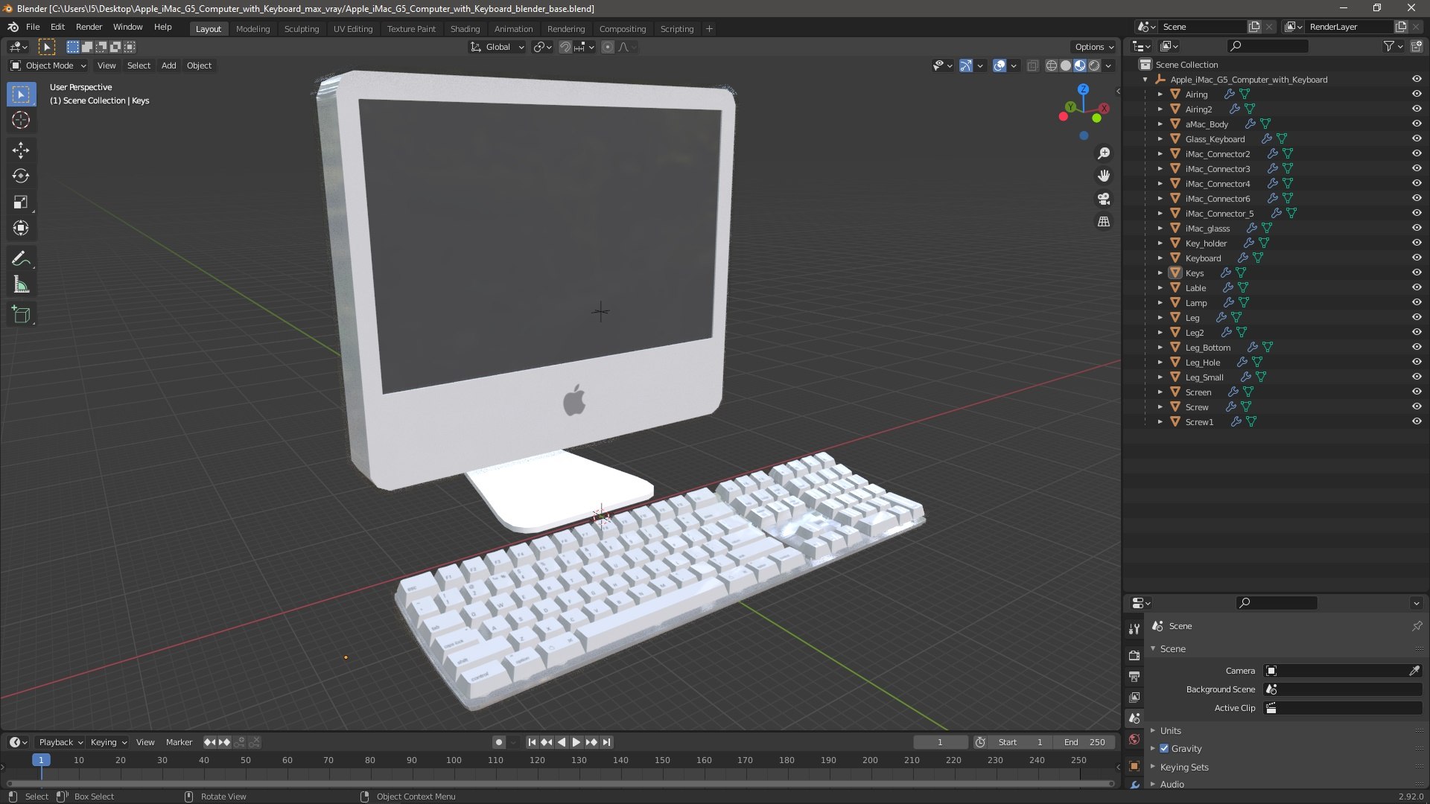Expand the Keying Sets panel
The width and height of the screenshot is (1430, 804).
point(1183,768)
